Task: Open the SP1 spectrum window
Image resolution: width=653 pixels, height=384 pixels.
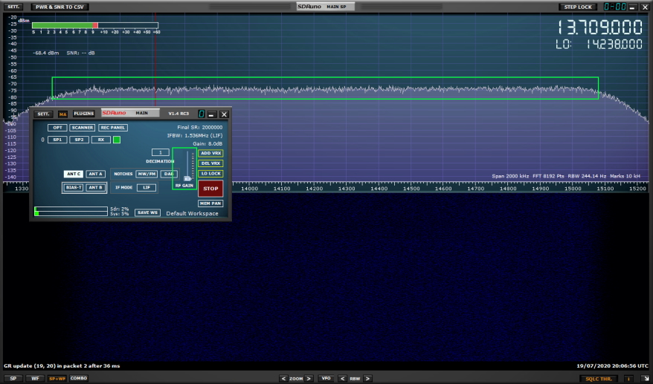Action: 57,140
